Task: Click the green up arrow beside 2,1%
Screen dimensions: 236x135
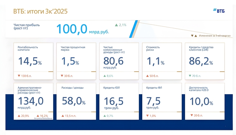Action: 116,25
